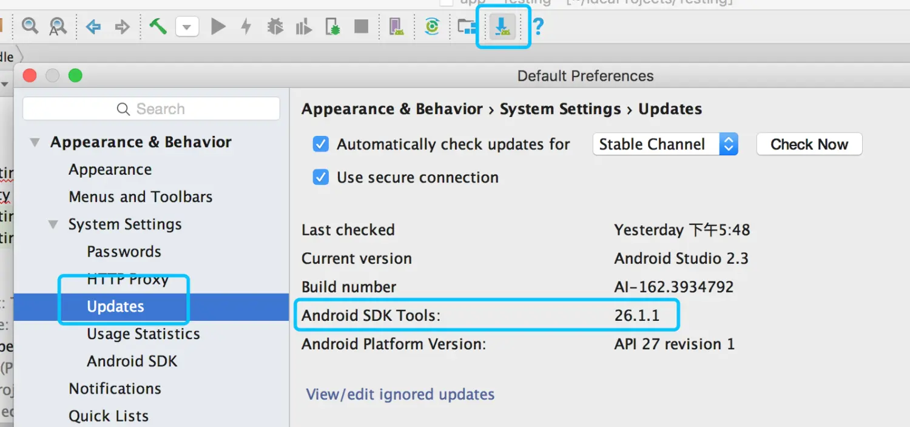This screenshot has height=427, width=910.
Task: Click the green hammer Make Project icon
Action: pos(158,26)
